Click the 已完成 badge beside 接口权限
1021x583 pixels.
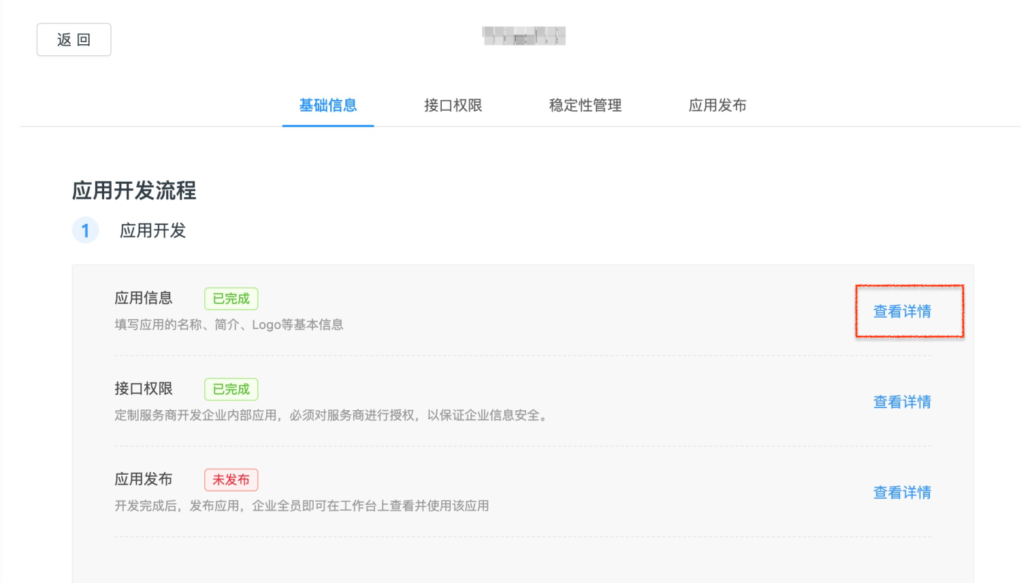pos(231,389)
